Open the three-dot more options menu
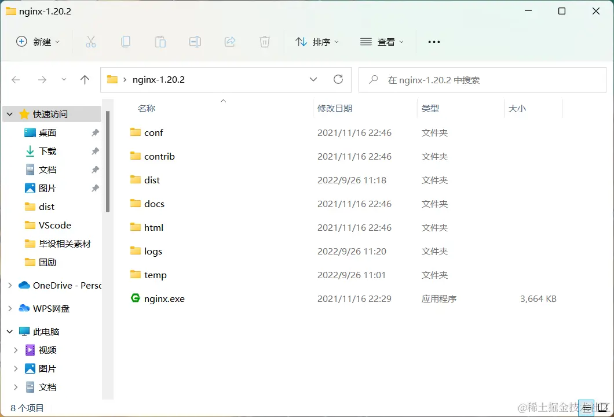The height and width of the screenshot is (417, 614). 434,42
